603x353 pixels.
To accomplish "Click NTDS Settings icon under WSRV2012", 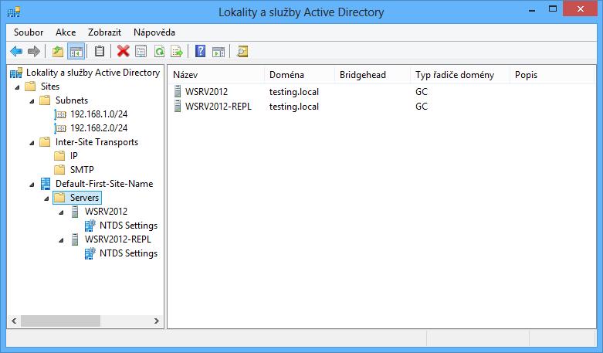I will 90,226.
